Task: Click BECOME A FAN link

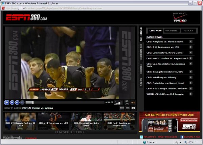Action: [192, 137]
